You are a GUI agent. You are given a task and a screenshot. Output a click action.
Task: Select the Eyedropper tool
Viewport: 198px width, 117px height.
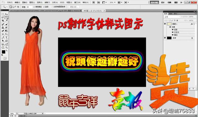click(6, 20)
